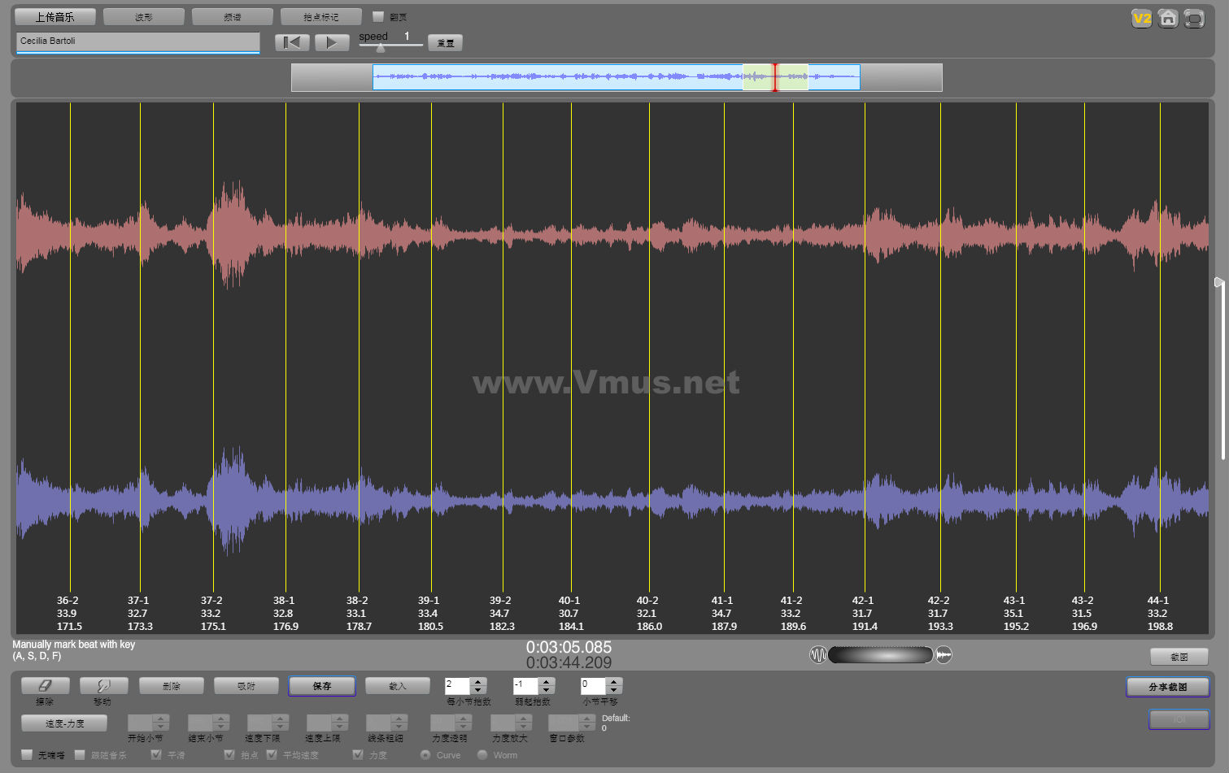
Task: Click the zoomed-in waveform icon left of zoom bar
Action: (817, 655)
